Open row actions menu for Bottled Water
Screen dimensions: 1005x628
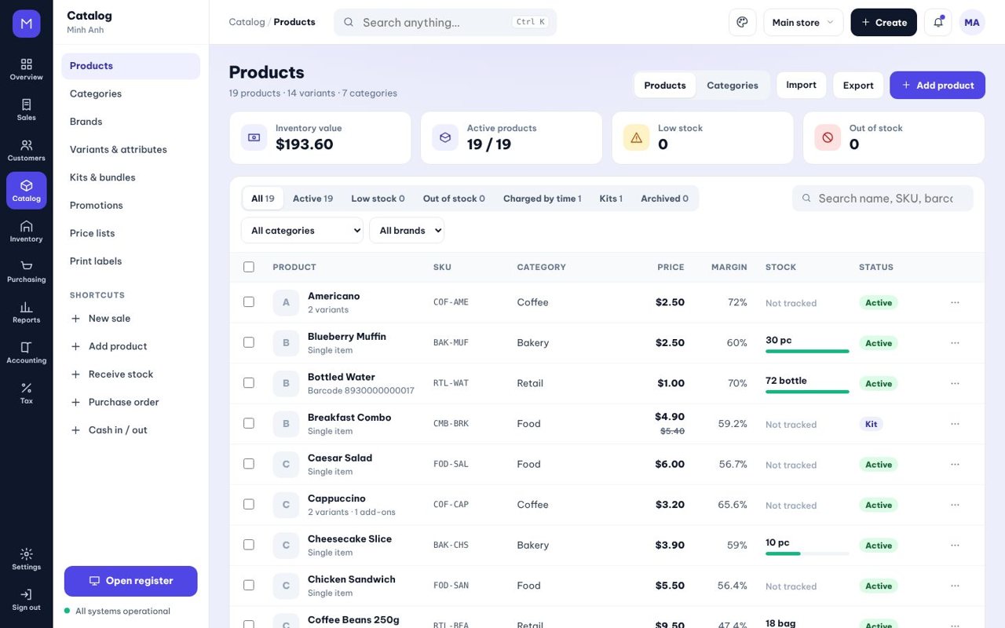coord(955,383)
